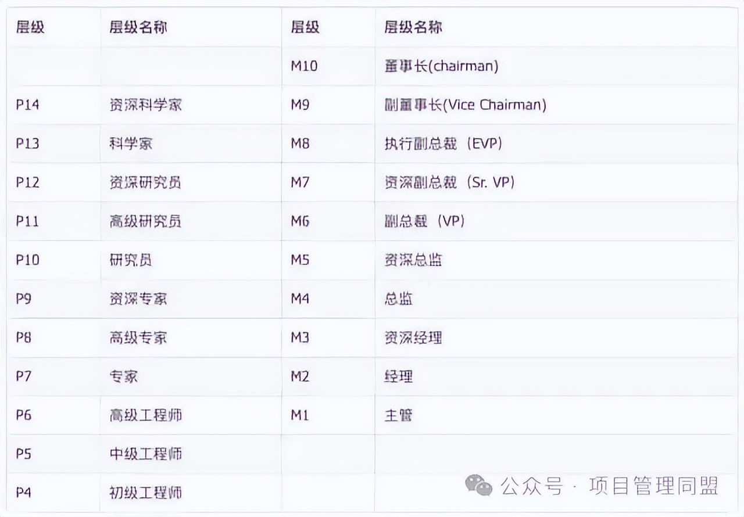Click the M6 level cell
Image resolution: width=744 pixels, height=517 pixels.
pyautogui.click(x=300, y=221)
